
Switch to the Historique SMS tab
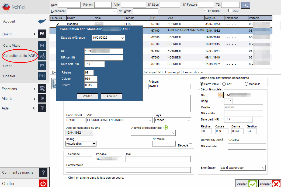pyautogui.click(x=152, y=72)
